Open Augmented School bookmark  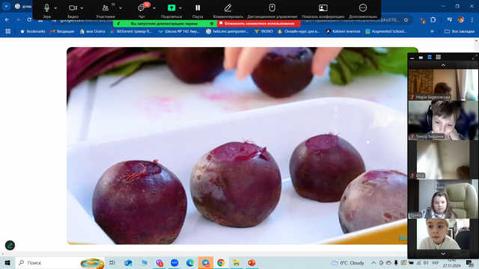tap(386, 31)
